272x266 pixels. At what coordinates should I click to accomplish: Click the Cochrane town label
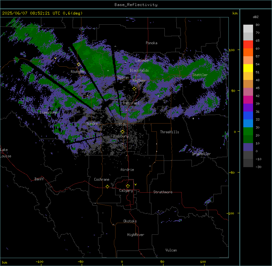coord(102,179)
